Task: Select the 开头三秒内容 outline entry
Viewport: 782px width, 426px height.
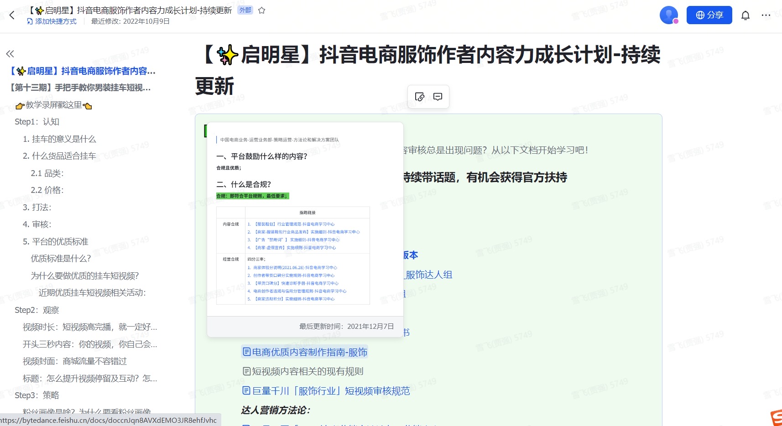Action: pos(90,344)
